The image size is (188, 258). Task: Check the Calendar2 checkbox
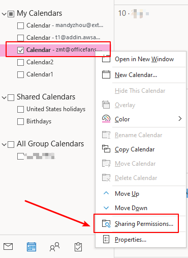tap(20, 62)
